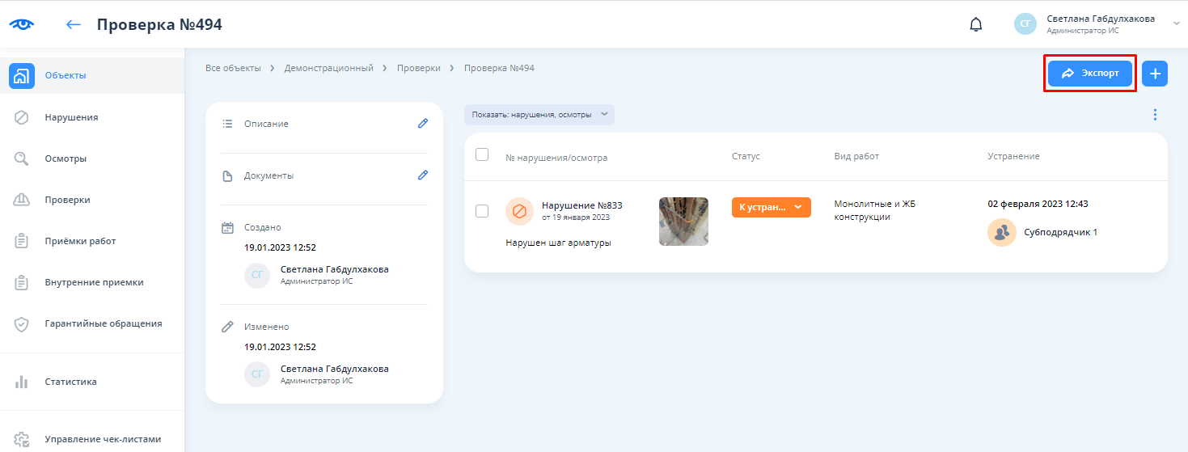Screen dimensions: 1188x452
Task: Toggle the select-all checkbox in table header
Action: (x=482, y=154)
